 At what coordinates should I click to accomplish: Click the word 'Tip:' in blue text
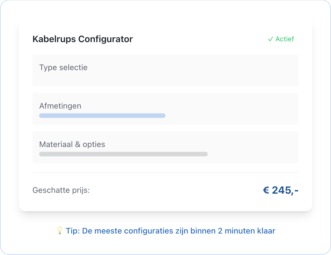click(73, 231)
